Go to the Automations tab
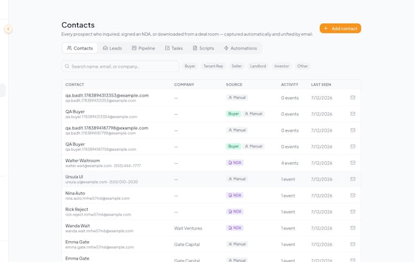The image size is (414, 262). 240,48
